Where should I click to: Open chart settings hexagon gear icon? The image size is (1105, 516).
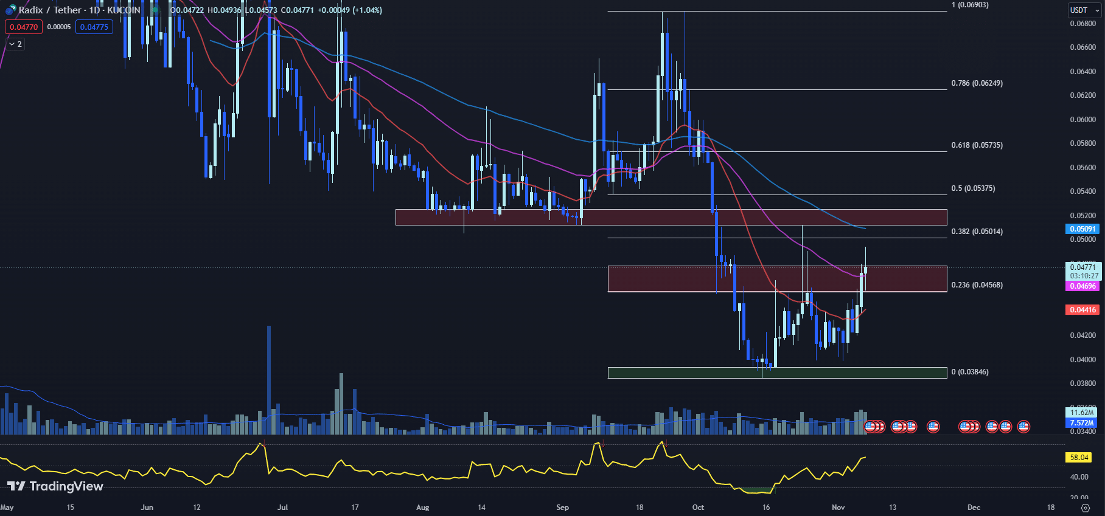(1085, 507)
